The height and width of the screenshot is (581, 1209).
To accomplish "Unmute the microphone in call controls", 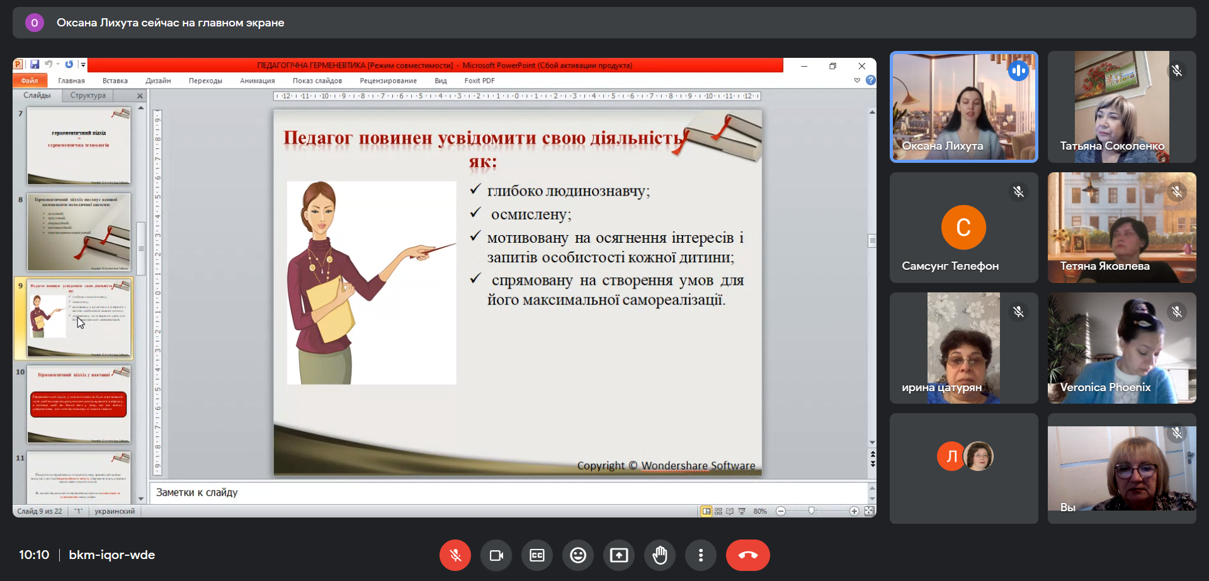I will click(x=455, y=555).
